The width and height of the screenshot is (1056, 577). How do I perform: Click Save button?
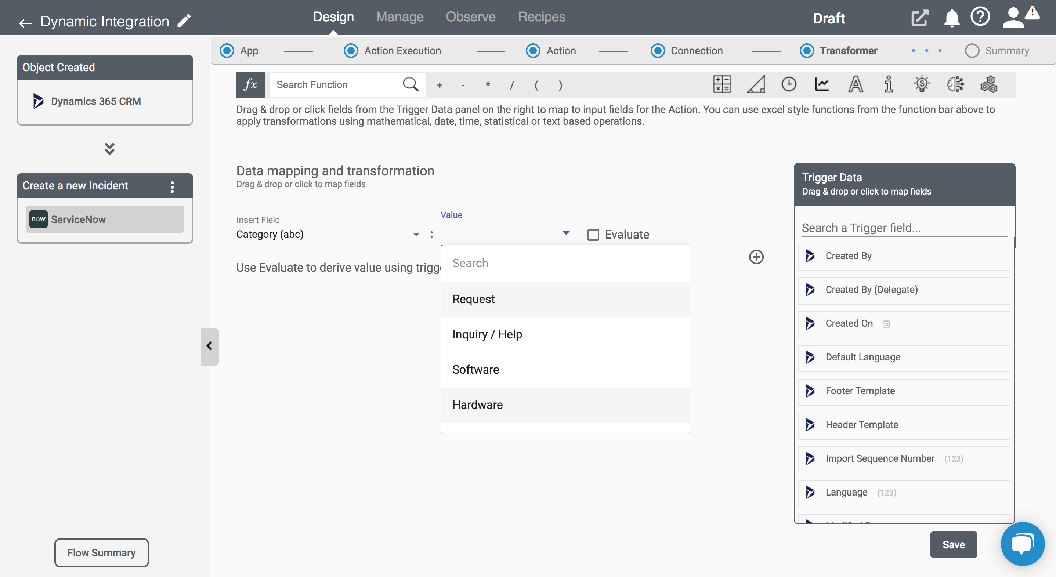coord(954,545)
